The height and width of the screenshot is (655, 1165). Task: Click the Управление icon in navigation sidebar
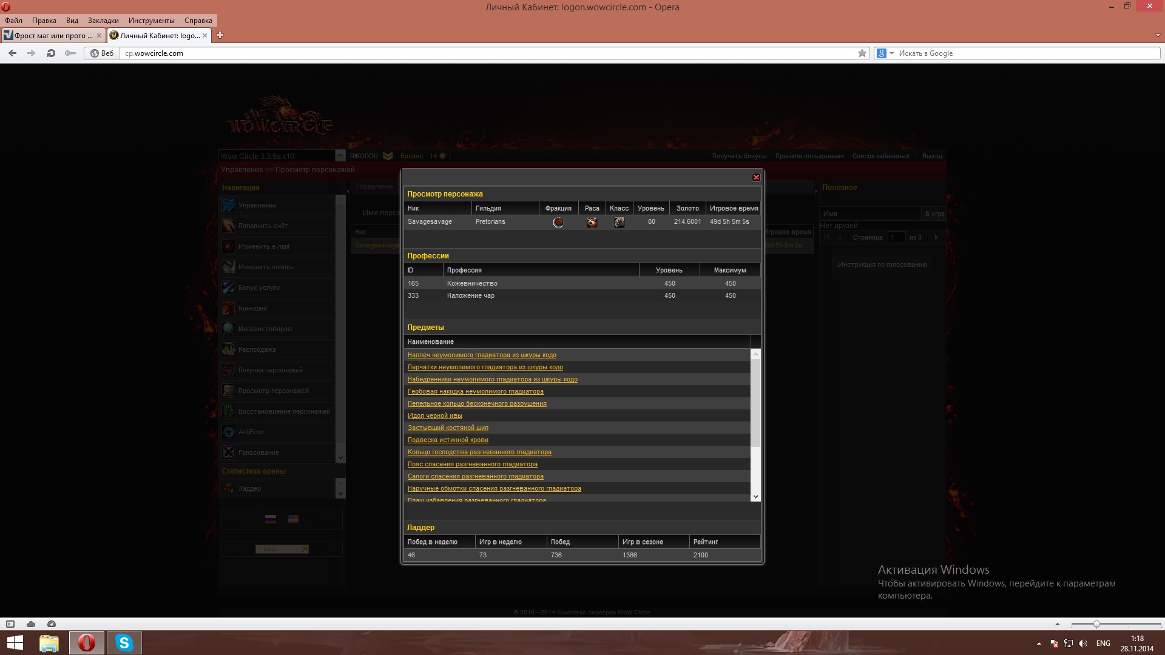[229, 205]
